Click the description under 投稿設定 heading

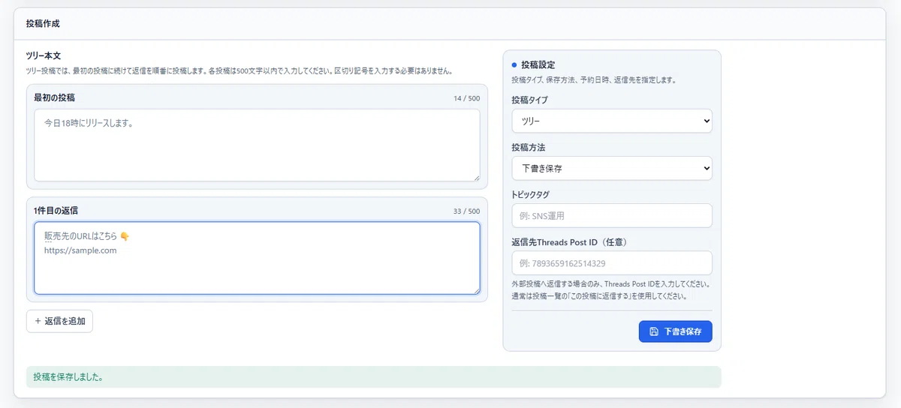click(594, 79)
